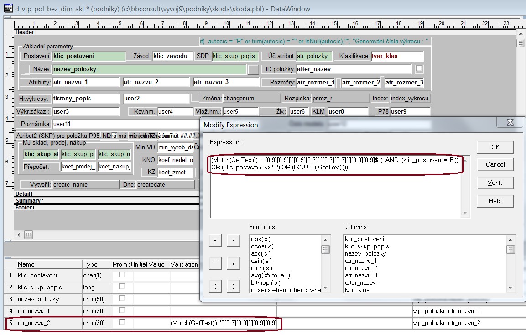Image resolution: width=526 pixels, height=335 pixels.
Task: Toggle Prompt checkbox for atr_nazvu_2 row
Action: [122, 322]
